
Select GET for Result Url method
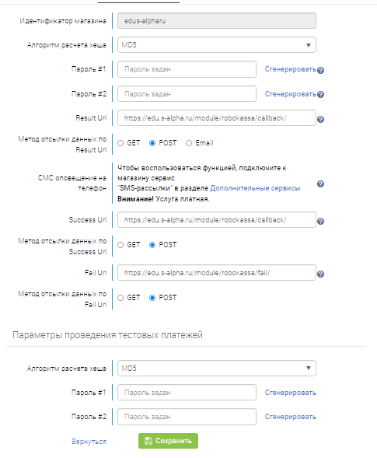[120, 143]
